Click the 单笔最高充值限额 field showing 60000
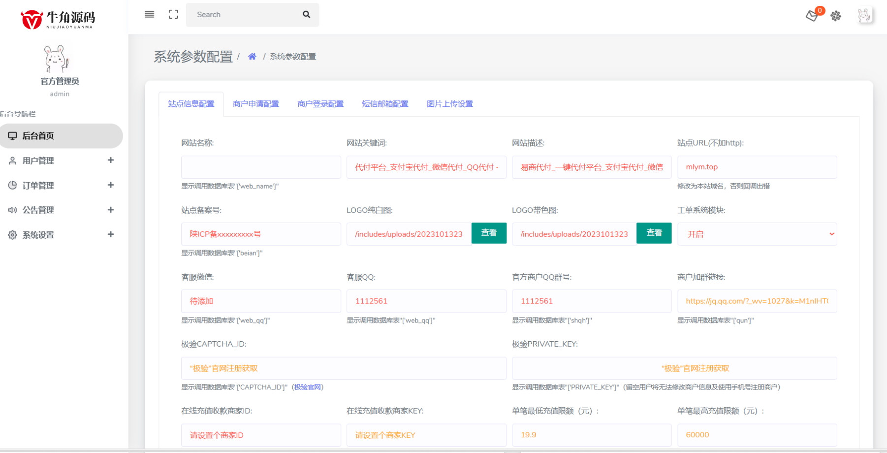Screen dimensions: 887x453 pos(757,435)
